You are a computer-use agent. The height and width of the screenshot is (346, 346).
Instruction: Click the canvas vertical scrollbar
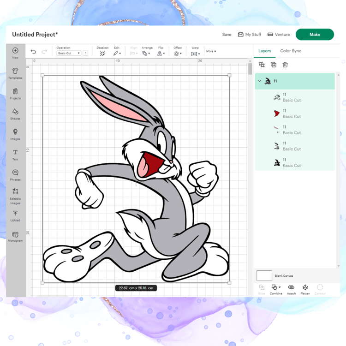click(x=250, y=69)
